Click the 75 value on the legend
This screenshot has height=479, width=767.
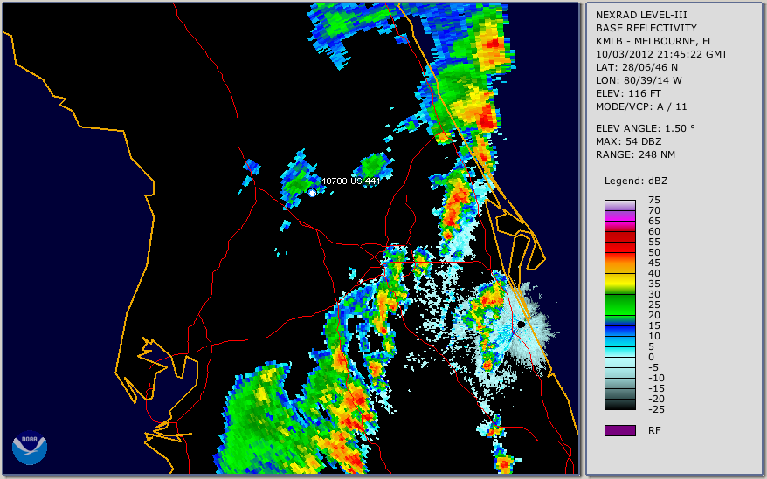tap(654, 200)
